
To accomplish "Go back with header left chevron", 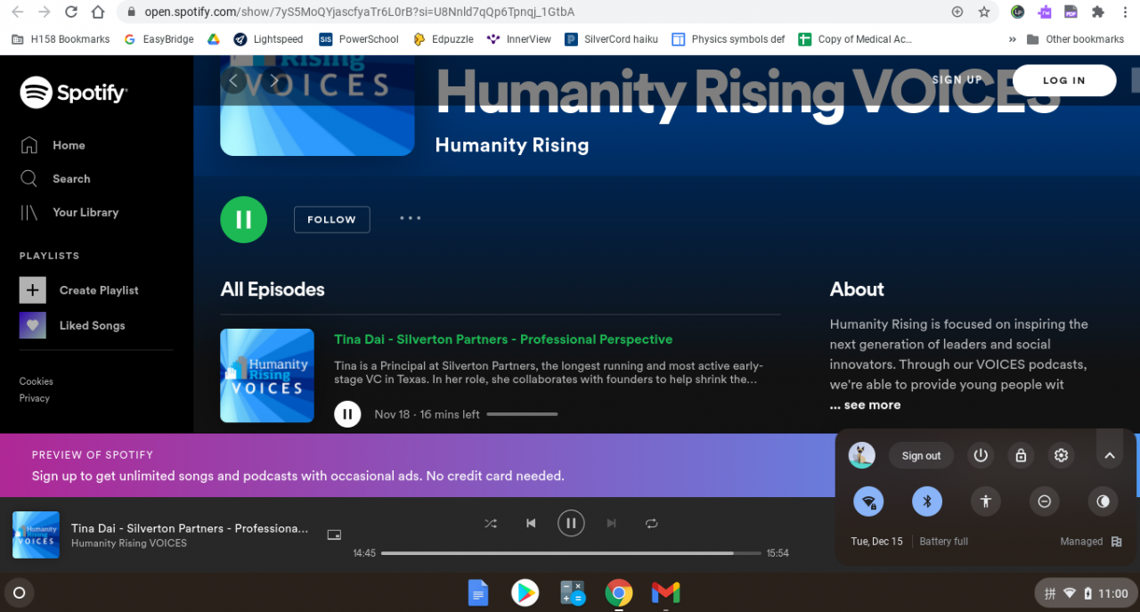I will pos(233,81).
